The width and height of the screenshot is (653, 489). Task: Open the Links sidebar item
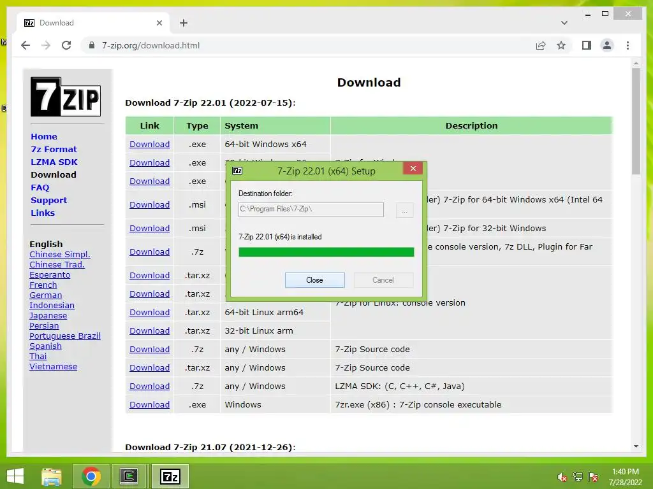tap(43, 213)
